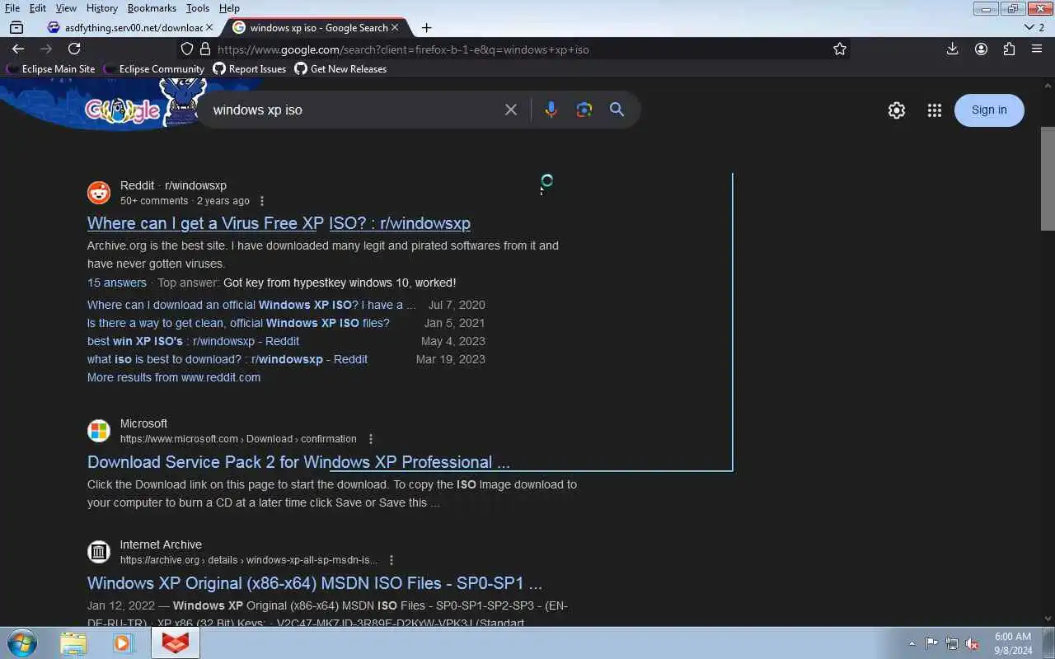Show hidden system tray icons
The width and height of the screenshot is (1055, 659).
[x=912, y=643]
